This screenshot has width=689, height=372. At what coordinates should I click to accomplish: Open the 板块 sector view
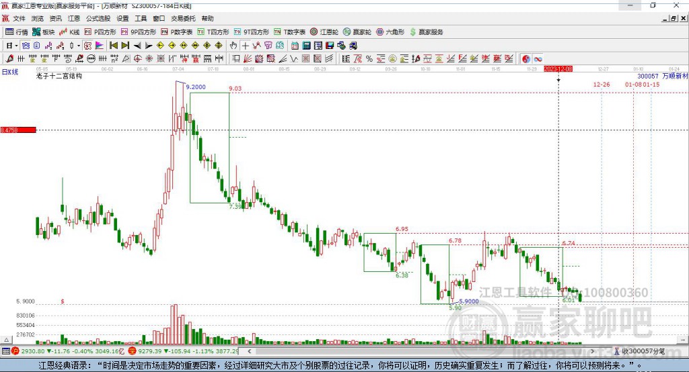[44, 32]
